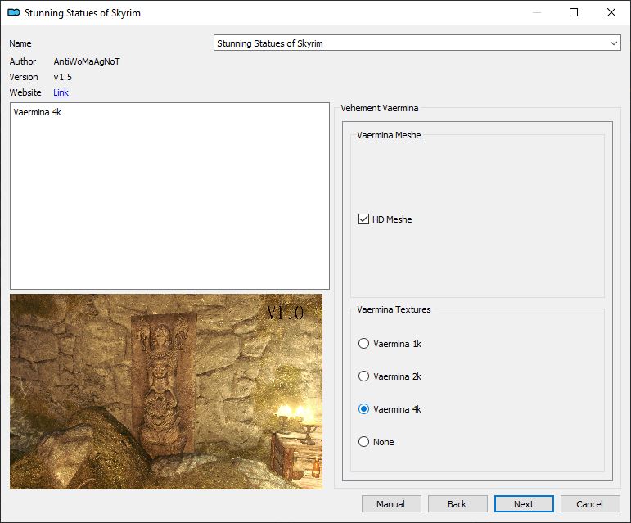Select None under Vaermina Textures
The image size is (631, 523).
(363, 441)
